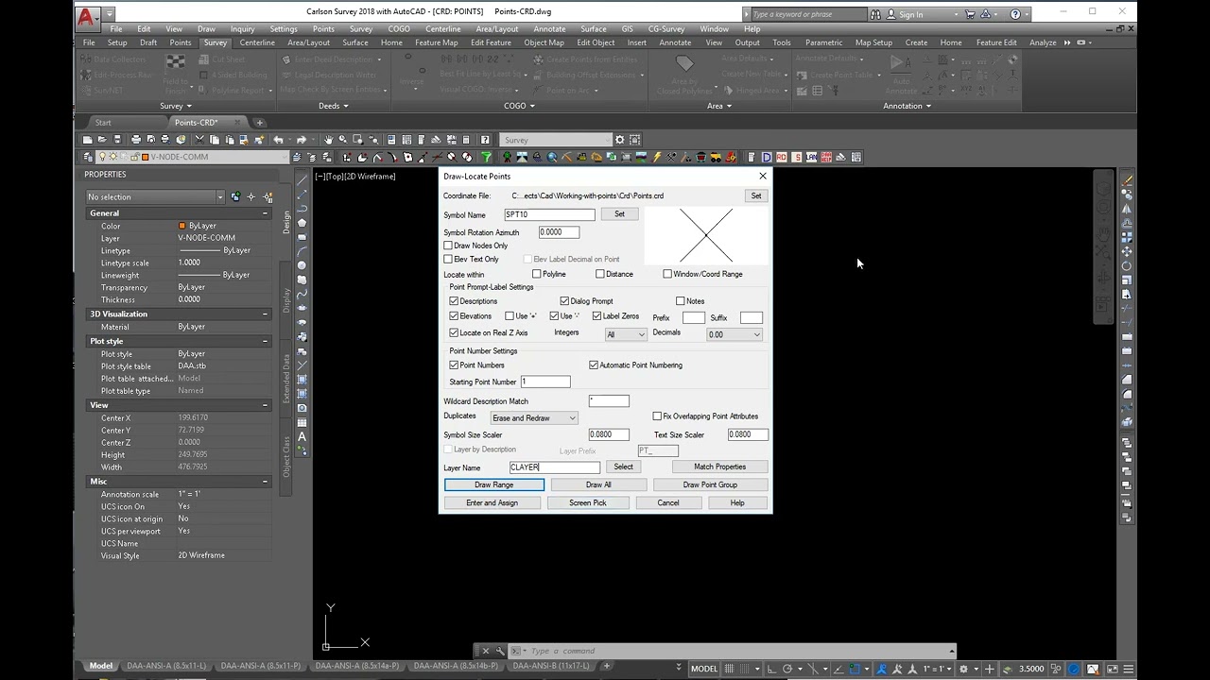Screen dimensions: 1210x680
Task: Uncheck the Elevations checkbox
Action: pos(454,316)
